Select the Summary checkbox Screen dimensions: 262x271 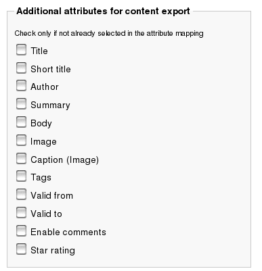click(21, 104)
